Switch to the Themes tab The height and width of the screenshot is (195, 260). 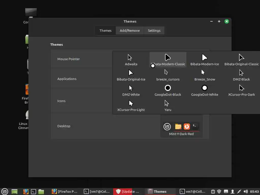click(105, 30)
